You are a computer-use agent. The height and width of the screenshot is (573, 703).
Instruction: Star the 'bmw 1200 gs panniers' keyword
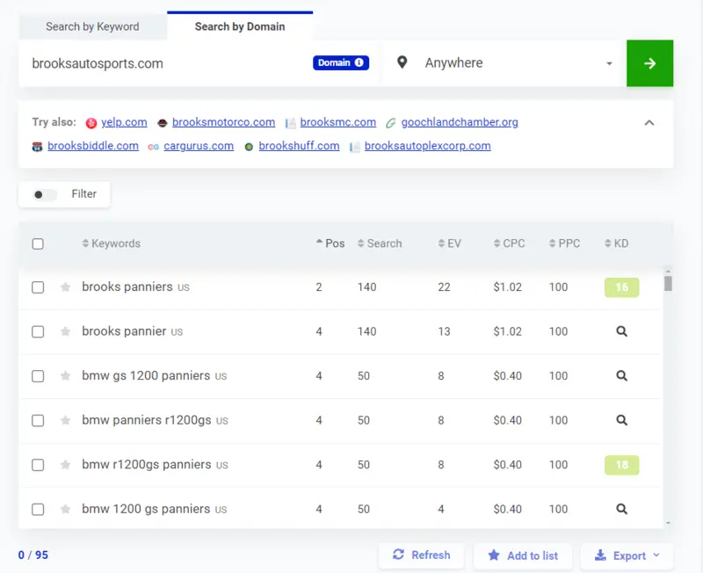65,509
